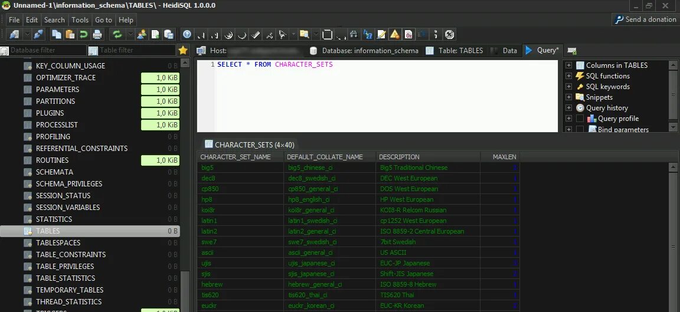The width and height of the screenshot is (680, 312).
Task: Expand the SQL keywords node
Action: coord(568,87)
